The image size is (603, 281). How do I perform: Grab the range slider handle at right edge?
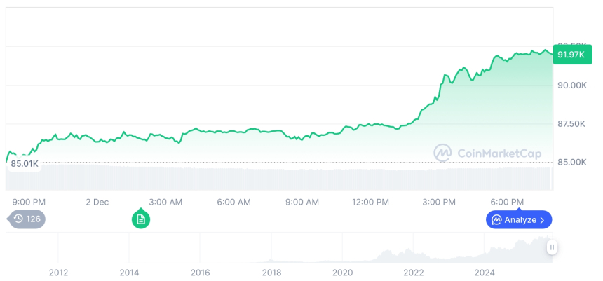click(x=553, y=247)
